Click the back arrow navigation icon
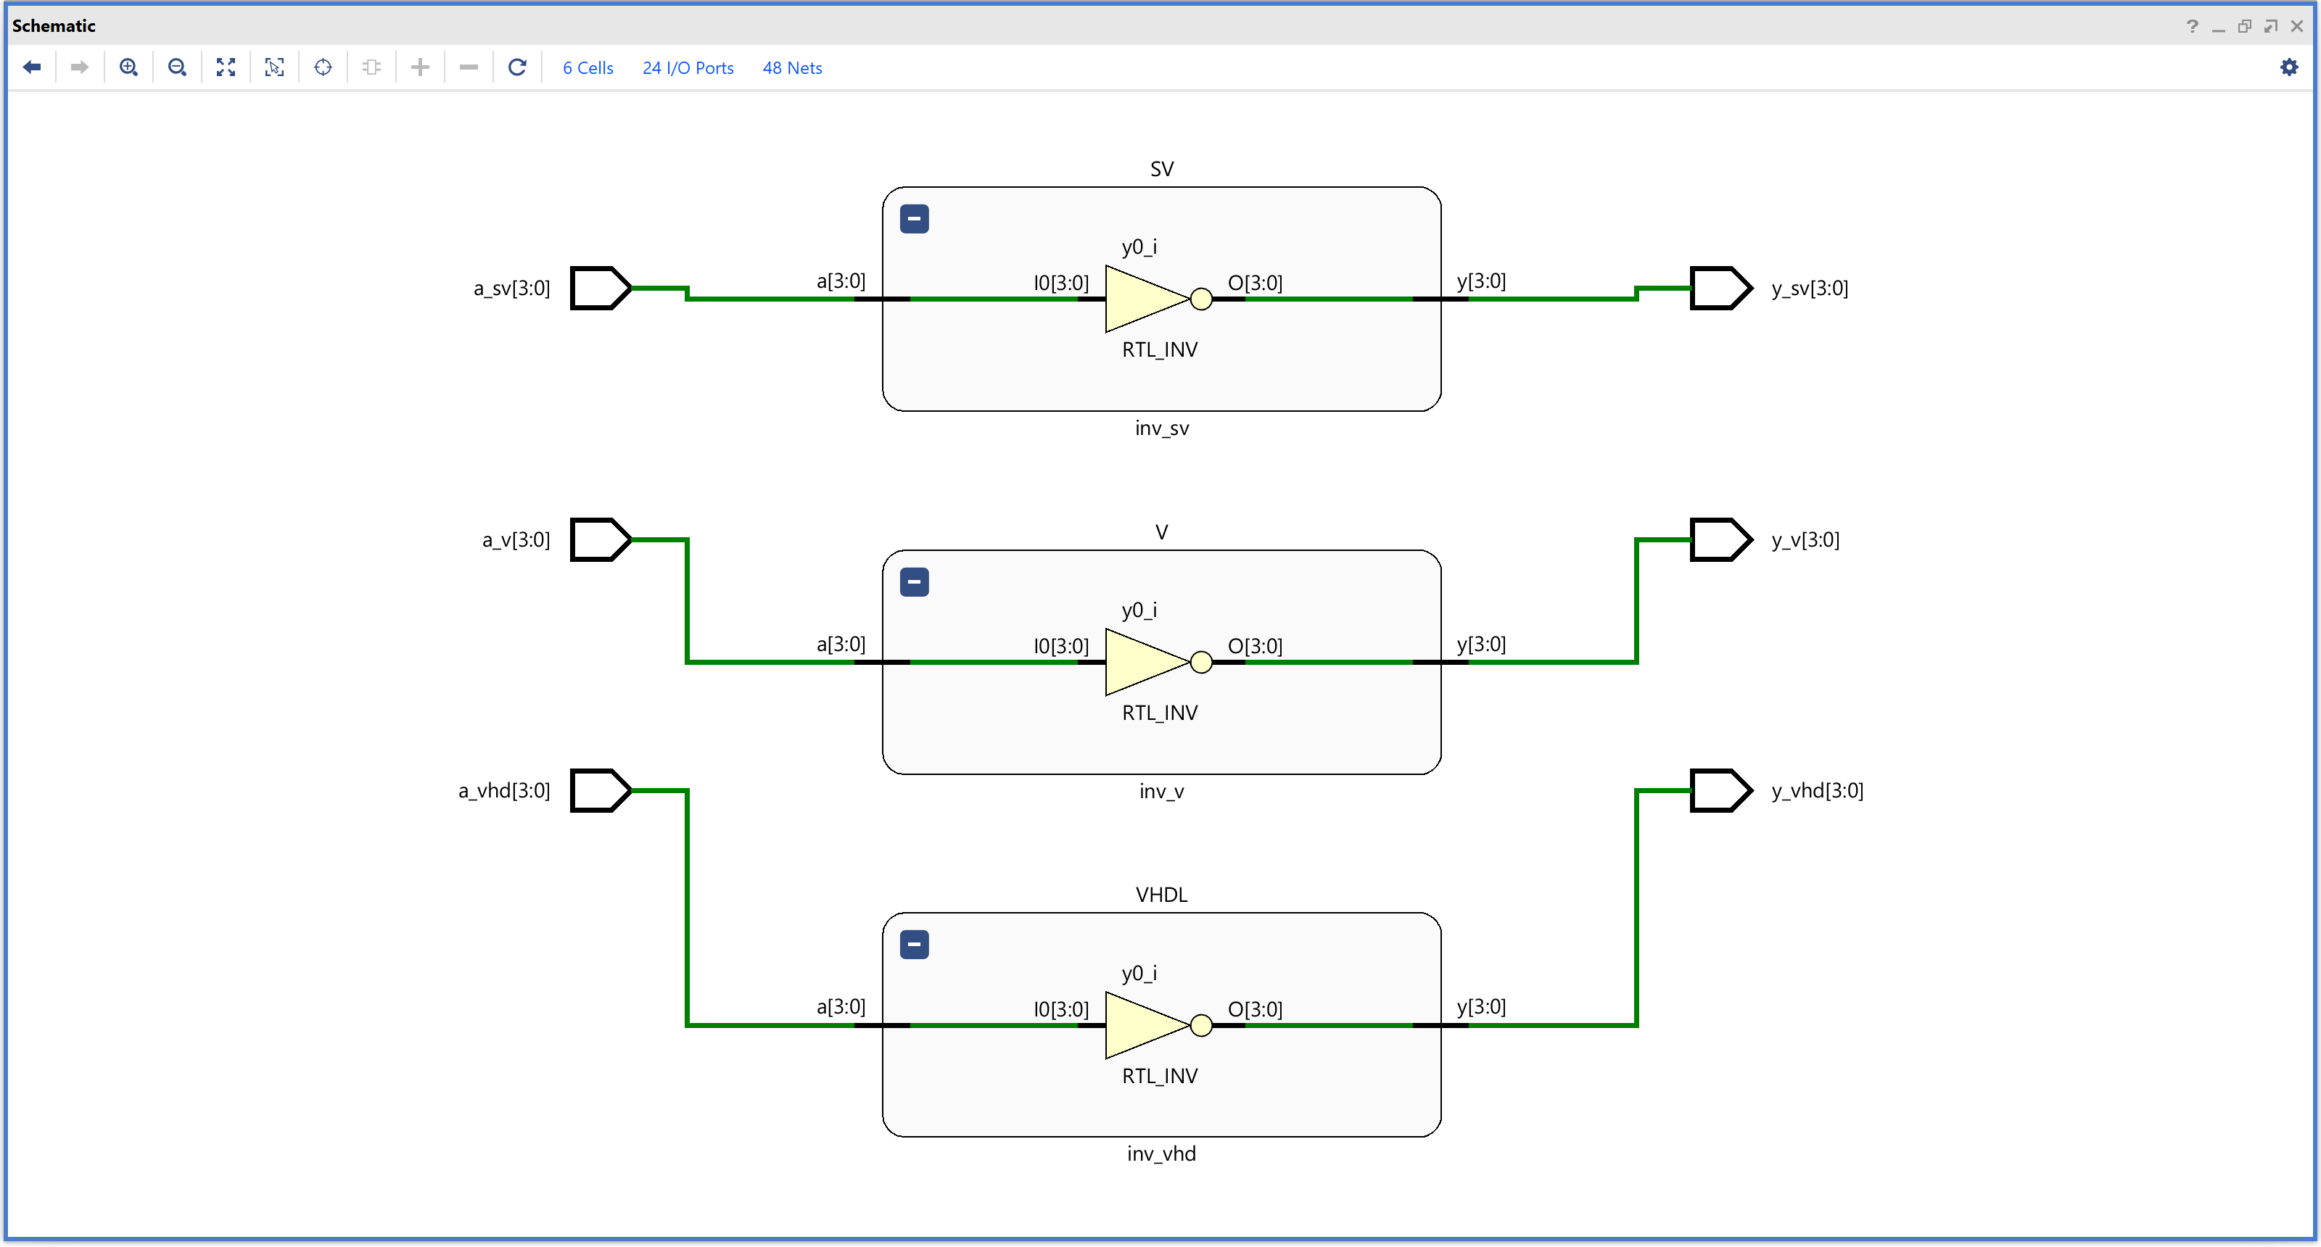2321x1247 pixels. [x=31, y=67]
